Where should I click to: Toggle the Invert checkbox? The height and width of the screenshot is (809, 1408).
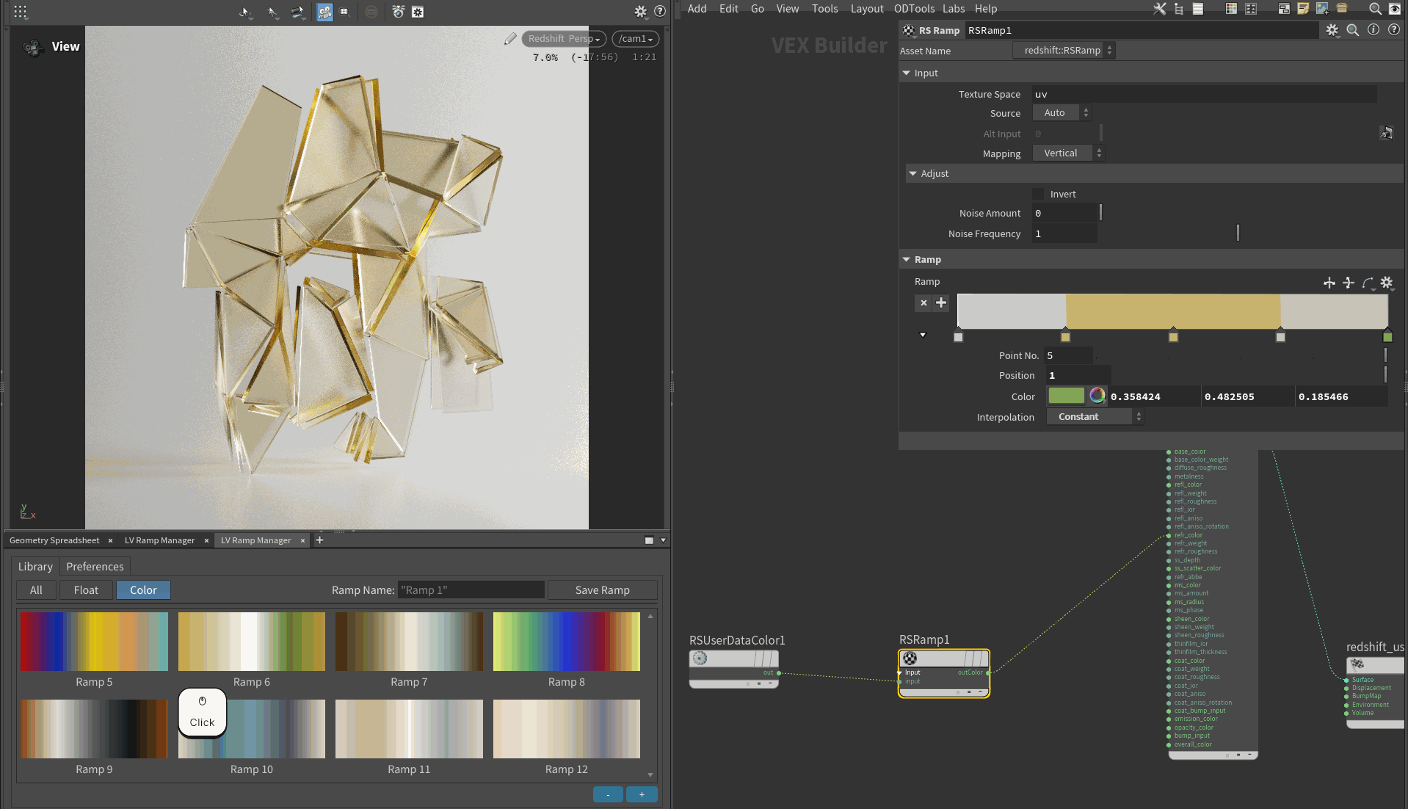coord(1038,194)
